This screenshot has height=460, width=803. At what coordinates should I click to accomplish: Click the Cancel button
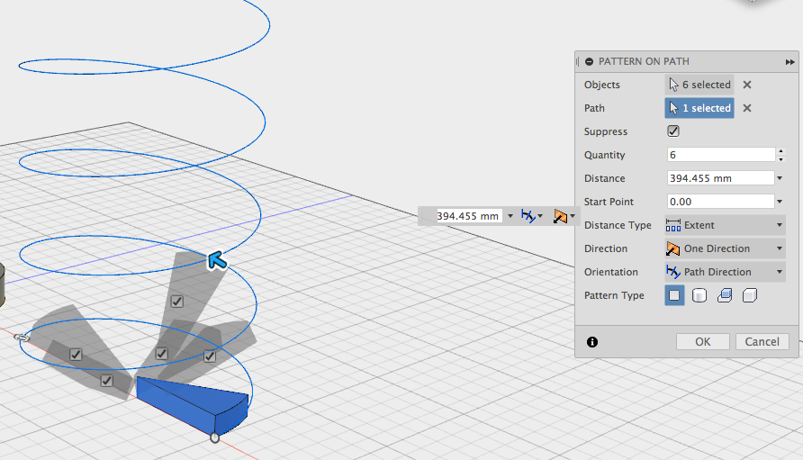pos(762,342)
